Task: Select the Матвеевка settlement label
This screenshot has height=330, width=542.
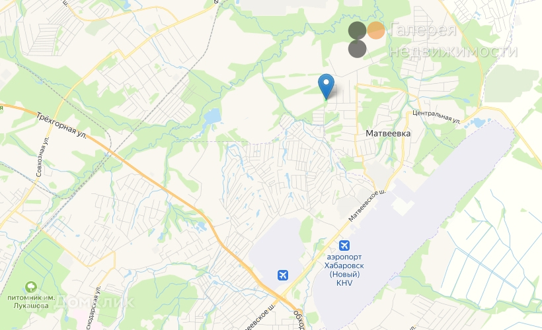Action: [x=388, y=133]
